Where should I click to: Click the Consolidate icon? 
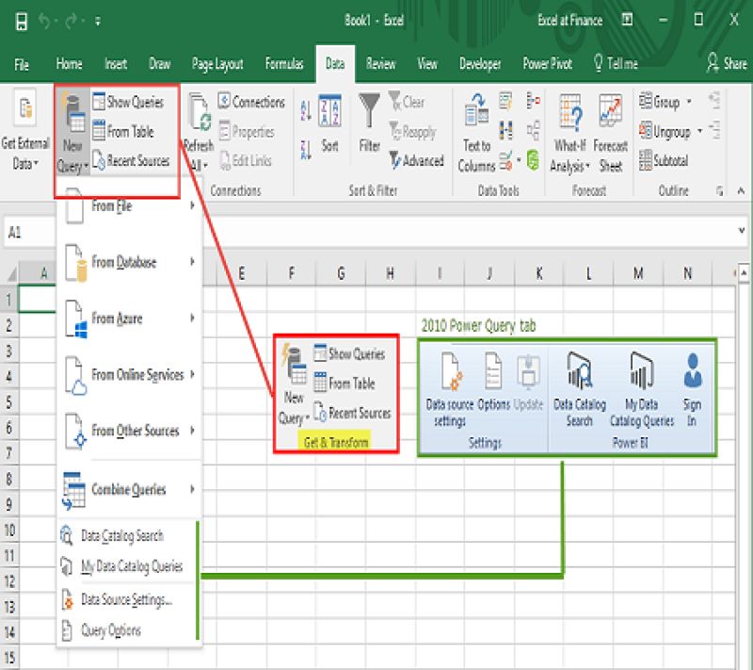click(534, 101)
